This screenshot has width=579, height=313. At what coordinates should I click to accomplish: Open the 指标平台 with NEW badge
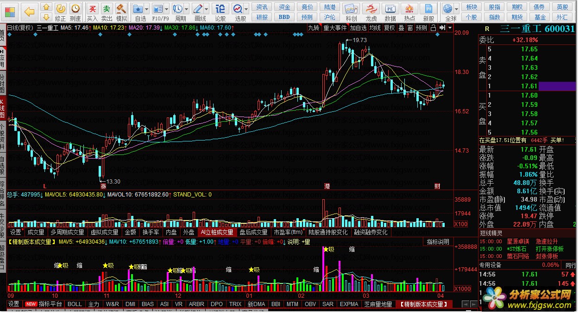coord(44,304)
